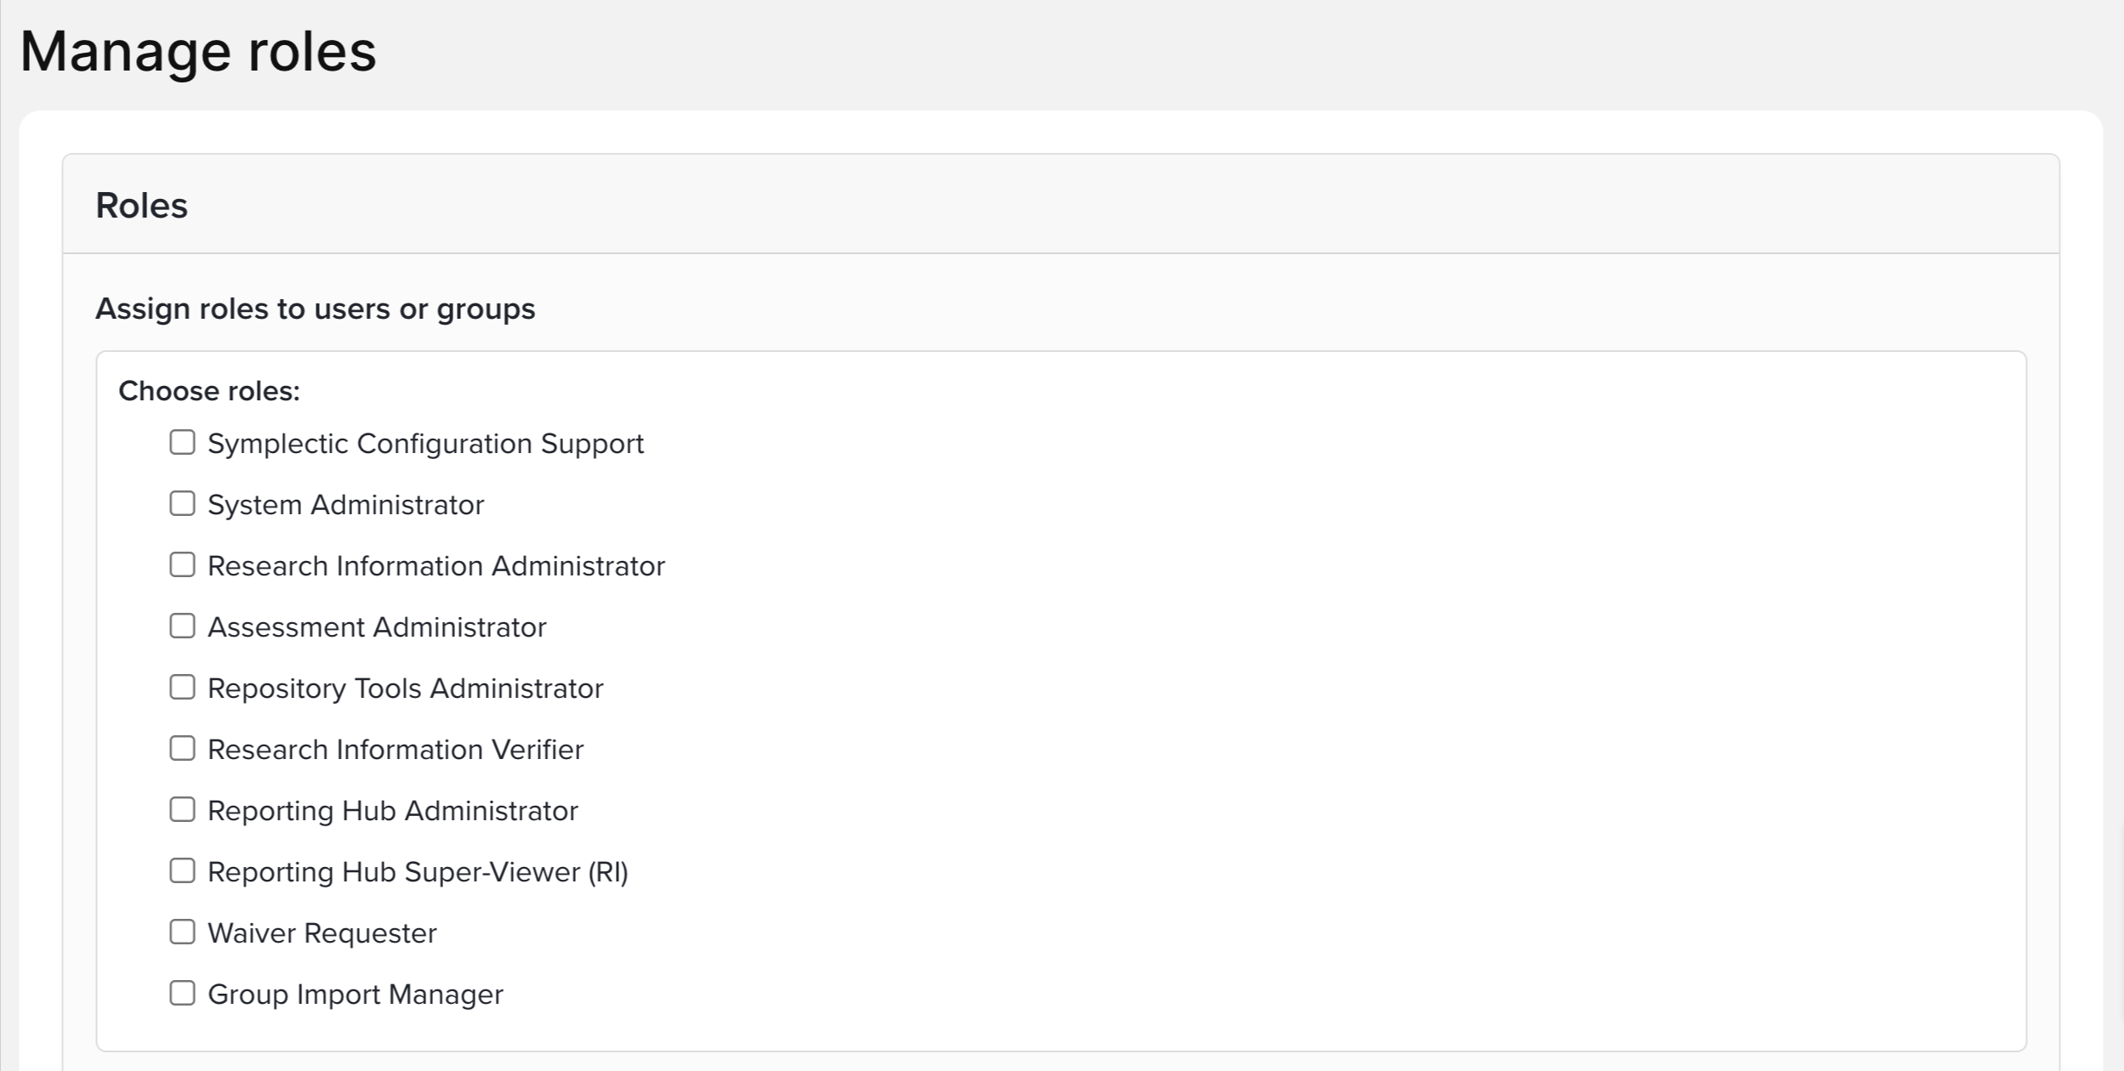Click the Reporting Hub Administrator label
This screenshot has height=1071, width=2124.
pos(392,811)
